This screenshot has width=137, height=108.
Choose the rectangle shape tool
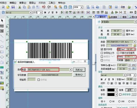click(x=2, y=52)
